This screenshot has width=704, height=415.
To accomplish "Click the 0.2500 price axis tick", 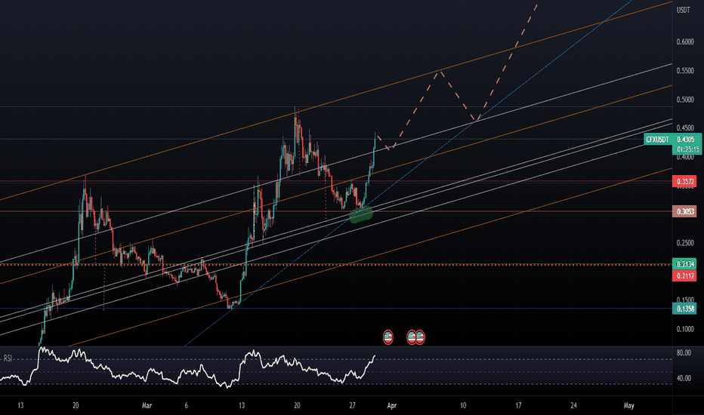I will tap(684, 243).
